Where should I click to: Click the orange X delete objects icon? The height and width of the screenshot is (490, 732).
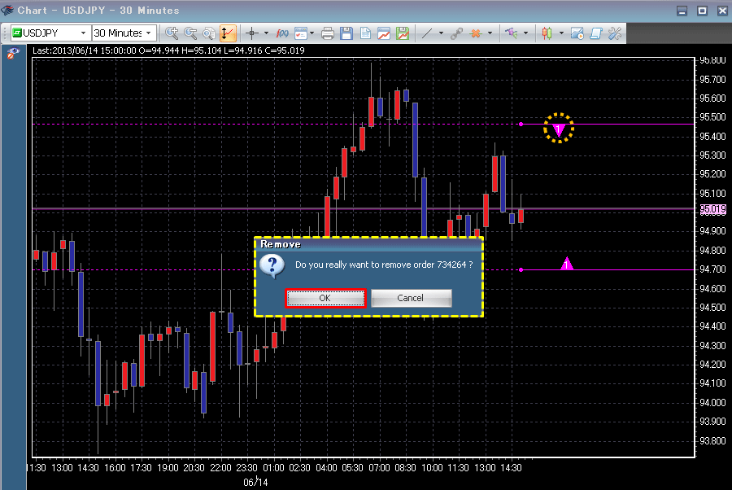coord(476,33)
